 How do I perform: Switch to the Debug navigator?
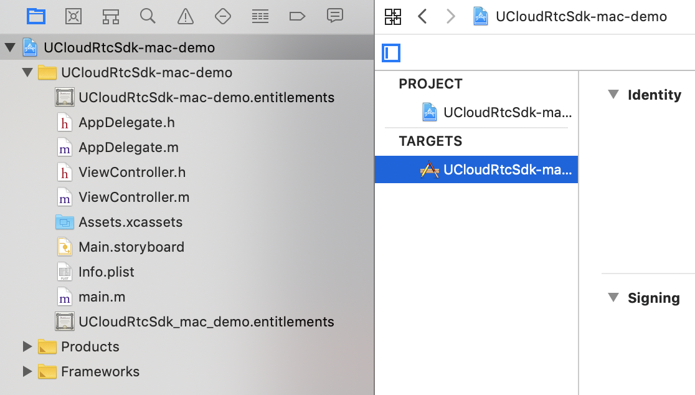tap(260, 16)
